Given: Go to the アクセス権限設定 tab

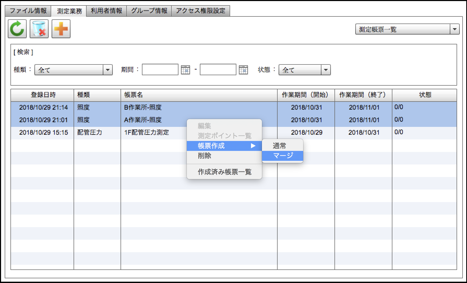Looking at the screenshot, I should click(x=200, y=11).
